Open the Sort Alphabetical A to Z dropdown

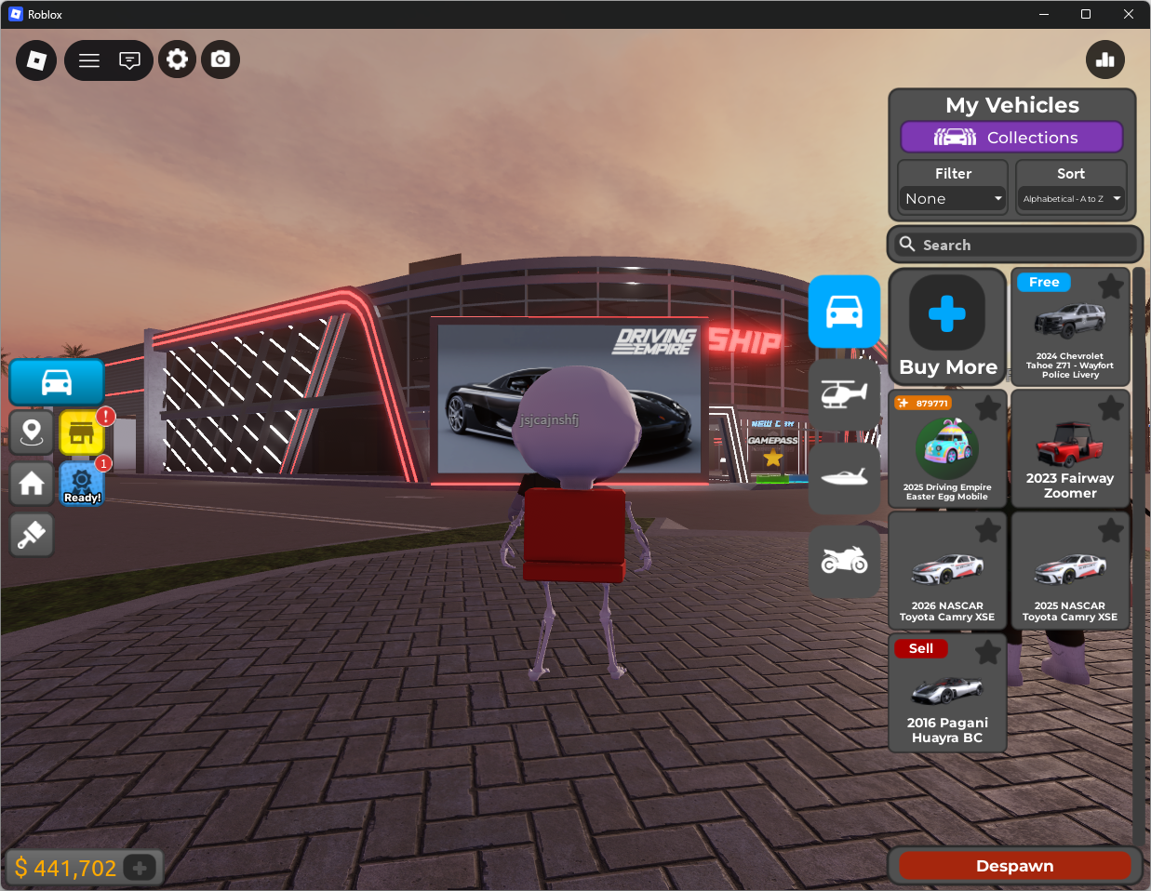pyautogui.click(x=1071, y=199)
